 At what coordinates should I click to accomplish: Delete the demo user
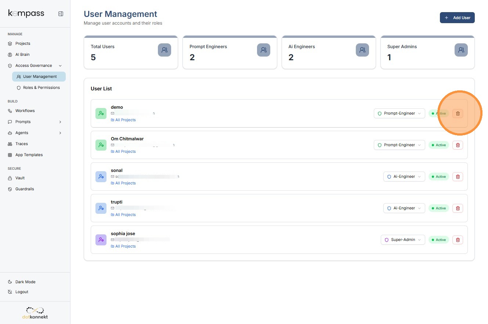pyautogui.click(x=458, y=114)
